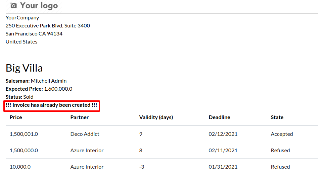Click the 'Invoice has already been created' notice
Image resolution: width=324 pixels, height=181 pixels.
(x=51, y=105)
